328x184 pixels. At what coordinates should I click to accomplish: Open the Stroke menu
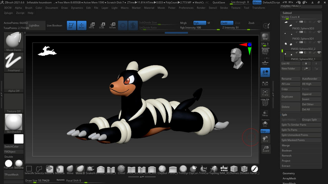pyautogui.click(x=224, y=8)
